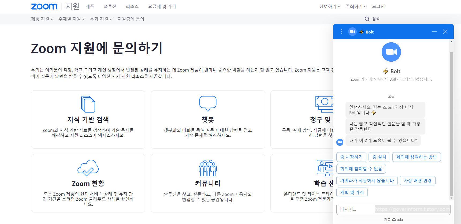Click the 챗봇 speech bubble icon
This screenshot has height=224, width=461.
click(208, 103)
